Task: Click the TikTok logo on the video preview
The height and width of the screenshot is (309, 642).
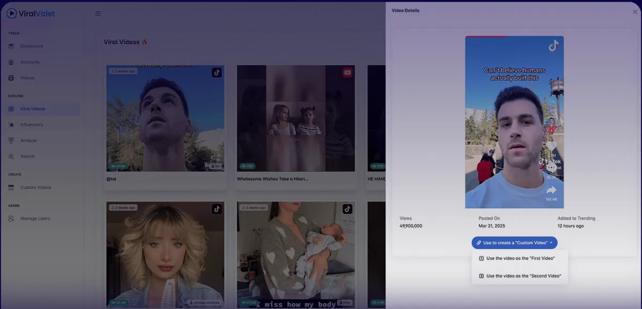Action: click(553, 47)
